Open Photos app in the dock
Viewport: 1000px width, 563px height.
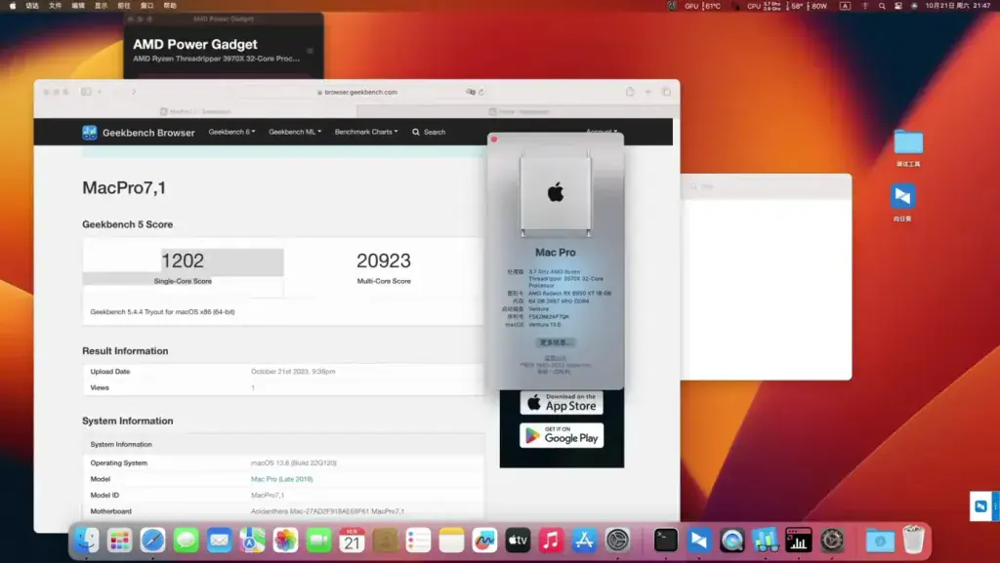pos(285,541)
